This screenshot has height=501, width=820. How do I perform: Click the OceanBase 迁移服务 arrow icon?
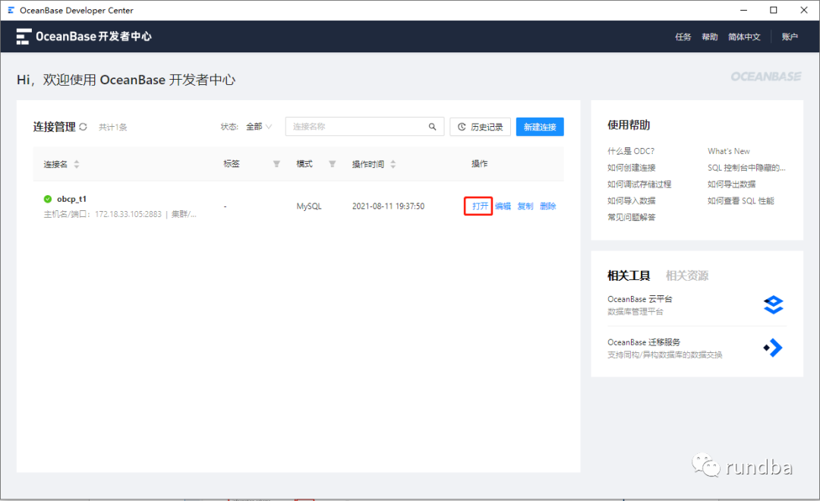tap(773, 348)
